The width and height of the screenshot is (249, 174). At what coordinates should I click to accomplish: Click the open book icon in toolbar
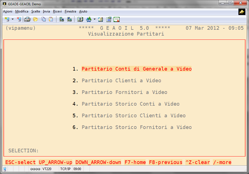pos(80,19)
